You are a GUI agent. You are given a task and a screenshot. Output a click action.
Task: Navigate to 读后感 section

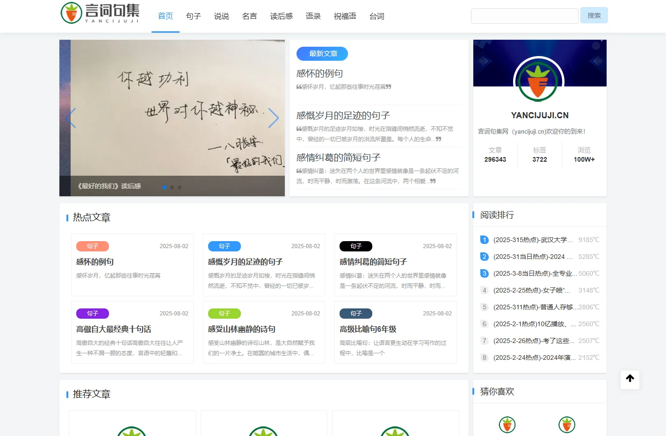point(282,16)
